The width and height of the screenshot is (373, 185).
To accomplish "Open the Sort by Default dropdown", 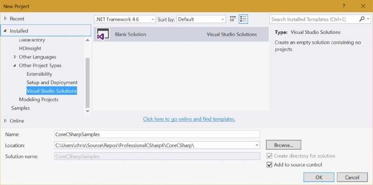I will (x=201, y=20).
